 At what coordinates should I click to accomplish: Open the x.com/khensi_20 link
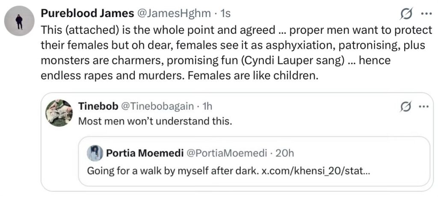(x=316, y=171)
